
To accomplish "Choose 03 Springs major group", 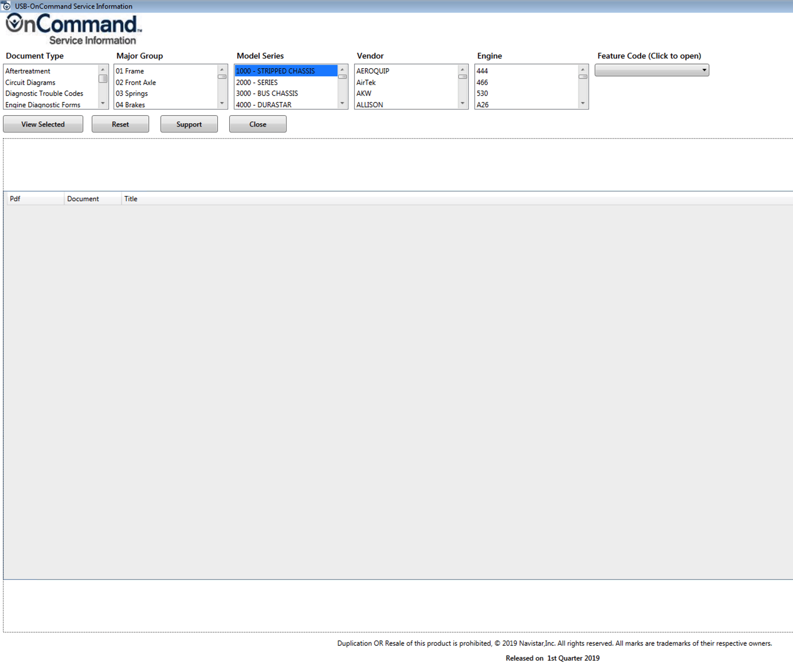I will (166, 93).
